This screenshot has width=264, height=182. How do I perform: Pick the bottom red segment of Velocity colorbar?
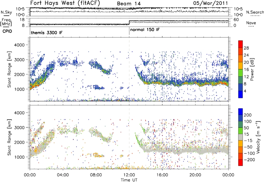[x=241, y=163]
